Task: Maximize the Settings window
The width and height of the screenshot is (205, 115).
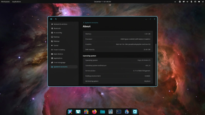Action: [150, 19]
